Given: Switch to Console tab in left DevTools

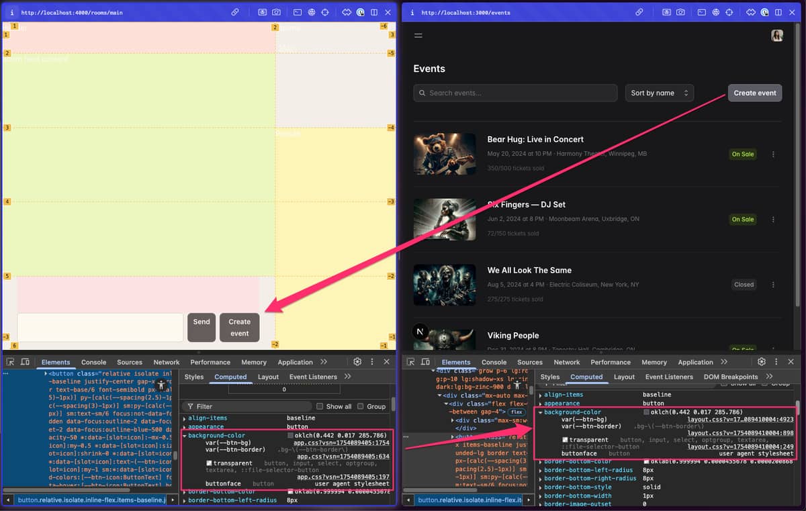Looking at the screenshot, I should coord(94,362).
